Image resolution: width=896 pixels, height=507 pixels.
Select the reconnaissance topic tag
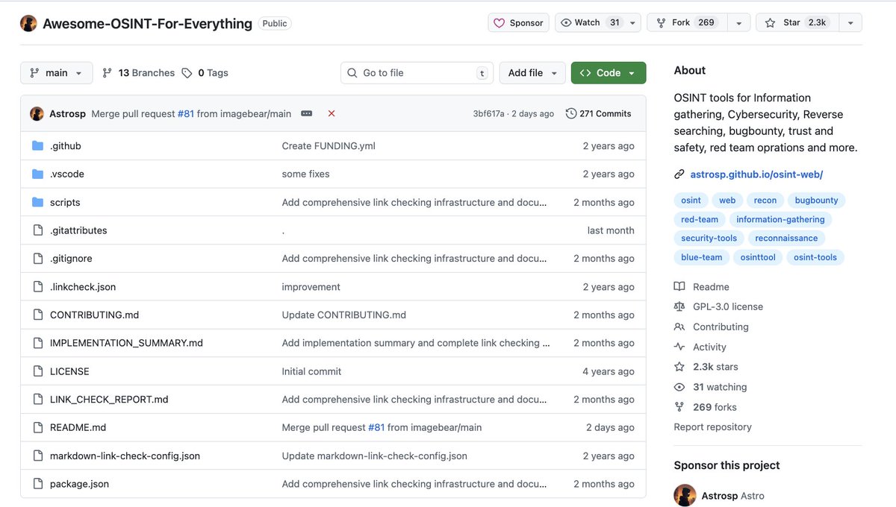tap(786, 239)
